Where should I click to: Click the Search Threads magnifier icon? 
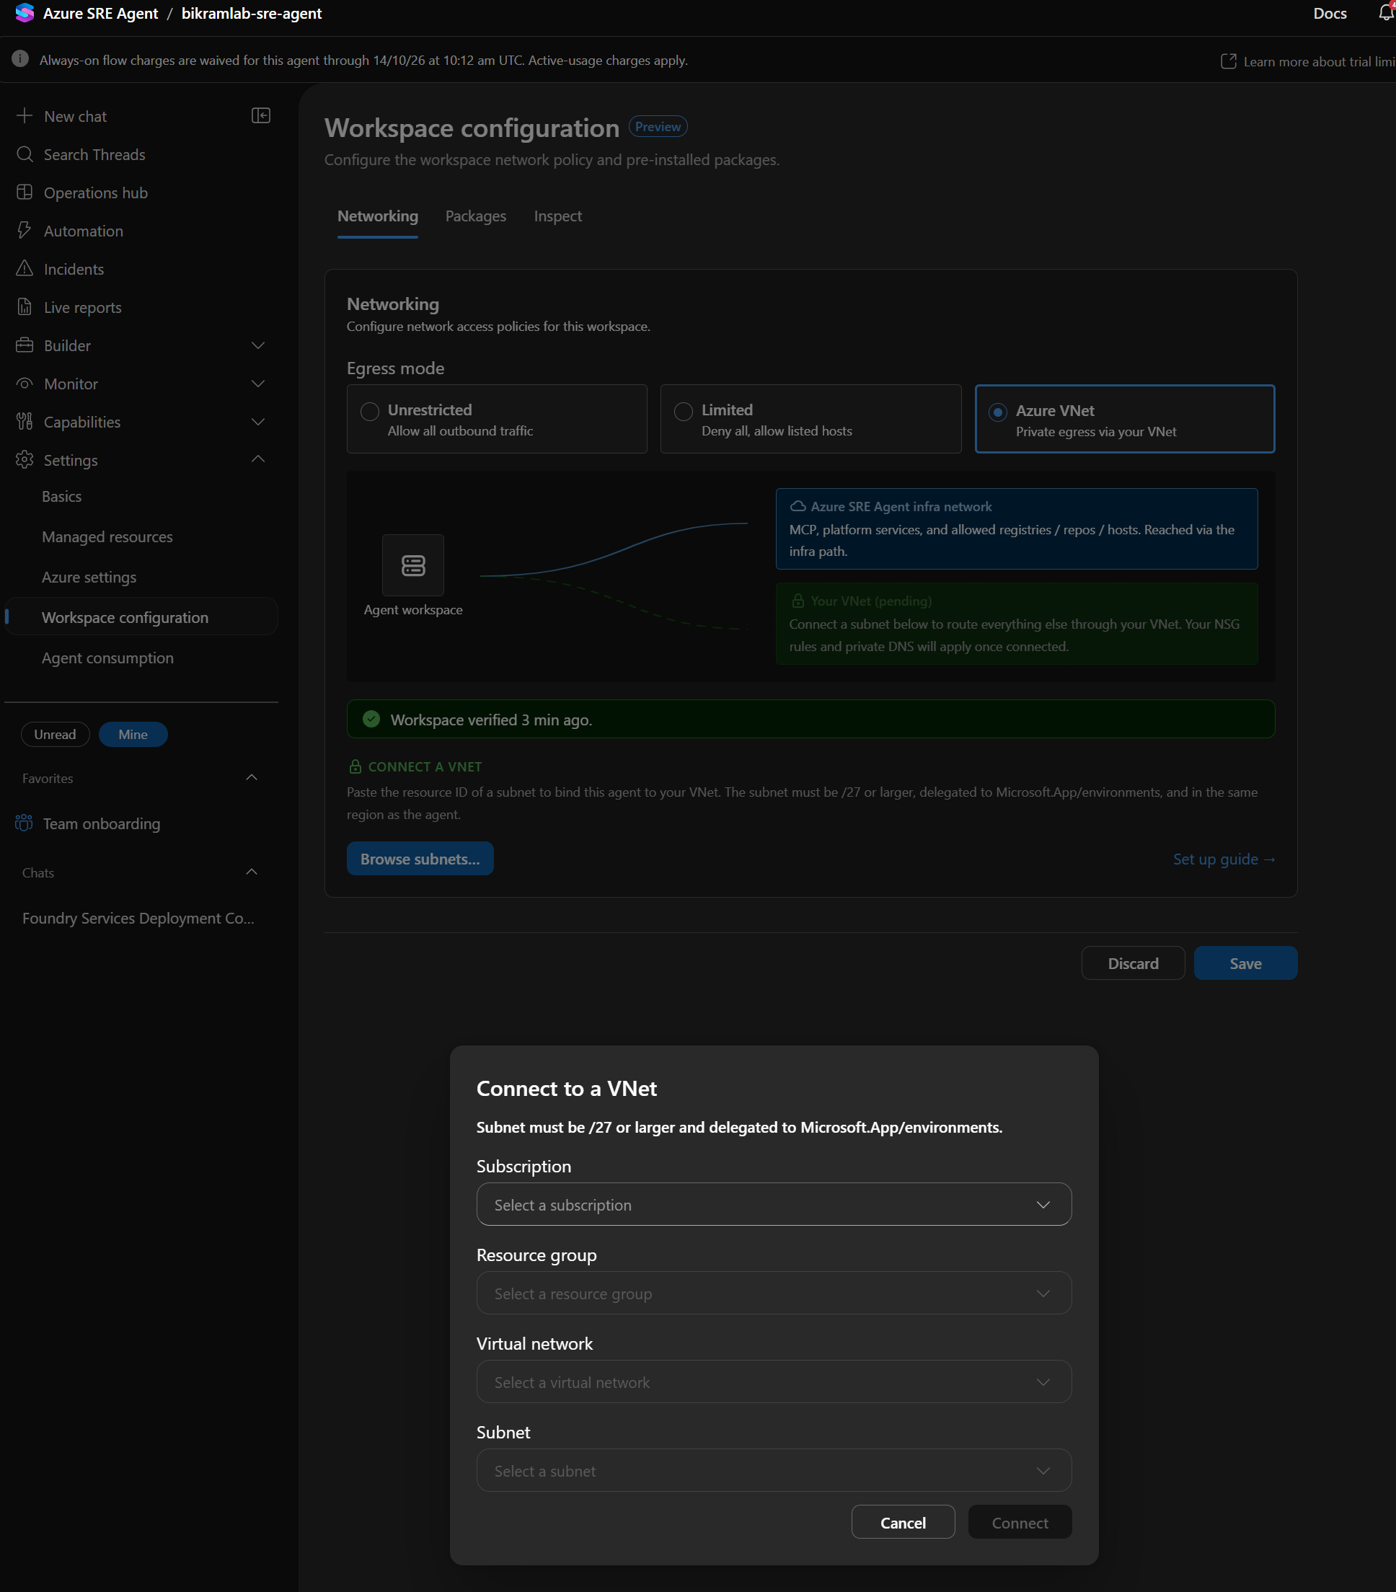pos(25,154)
